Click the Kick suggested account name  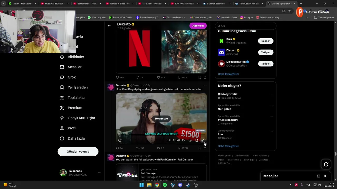point(229,39)
